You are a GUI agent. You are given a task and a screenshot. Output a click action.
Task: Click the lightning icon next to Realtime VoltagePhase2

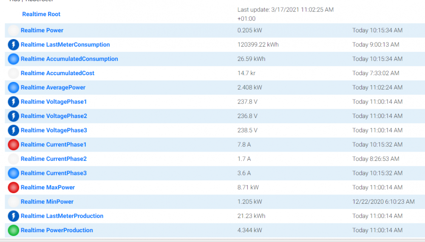pyautogui.click(x=14, y=116)
